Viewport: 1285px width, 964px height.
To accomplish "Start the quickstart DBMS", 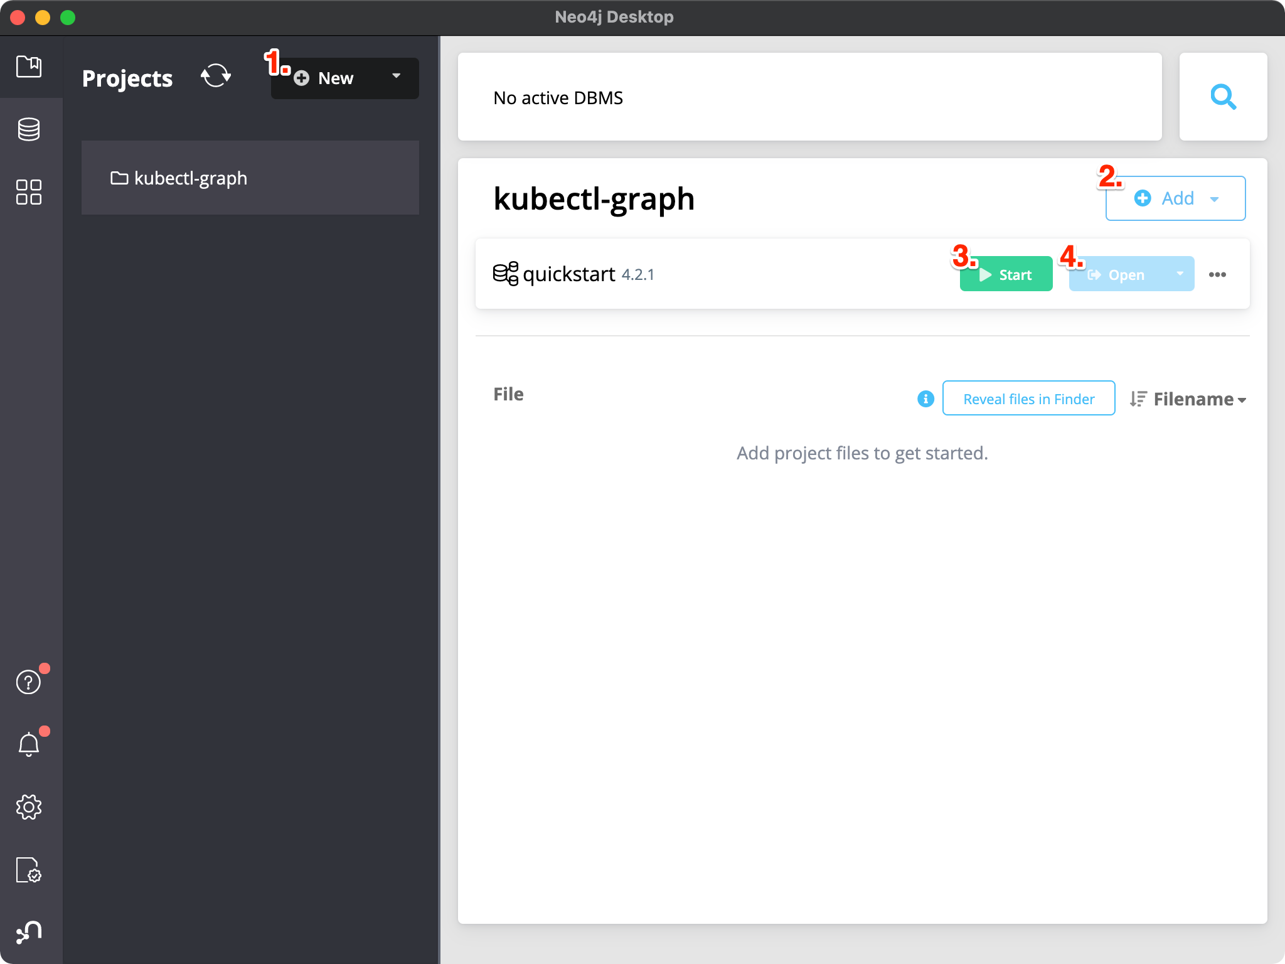I will [x=1006, y=274].
